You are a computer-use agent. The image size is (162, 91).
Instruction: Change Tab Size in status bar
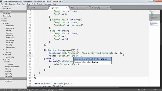tap(141, 90)
